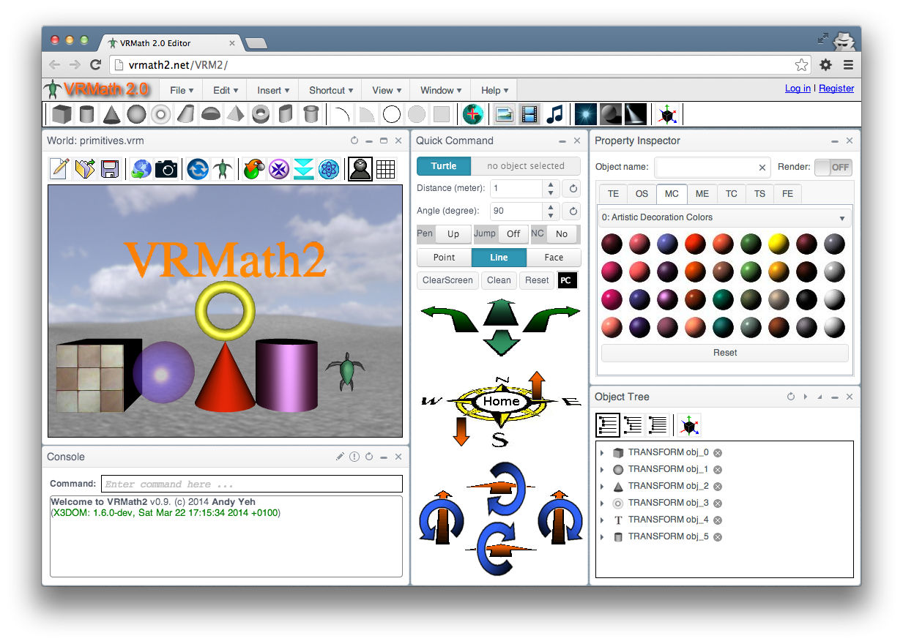Insert a torus from the primitives toolbar
Viewport: 903px width, 644px height.
[x=161, y=114]
